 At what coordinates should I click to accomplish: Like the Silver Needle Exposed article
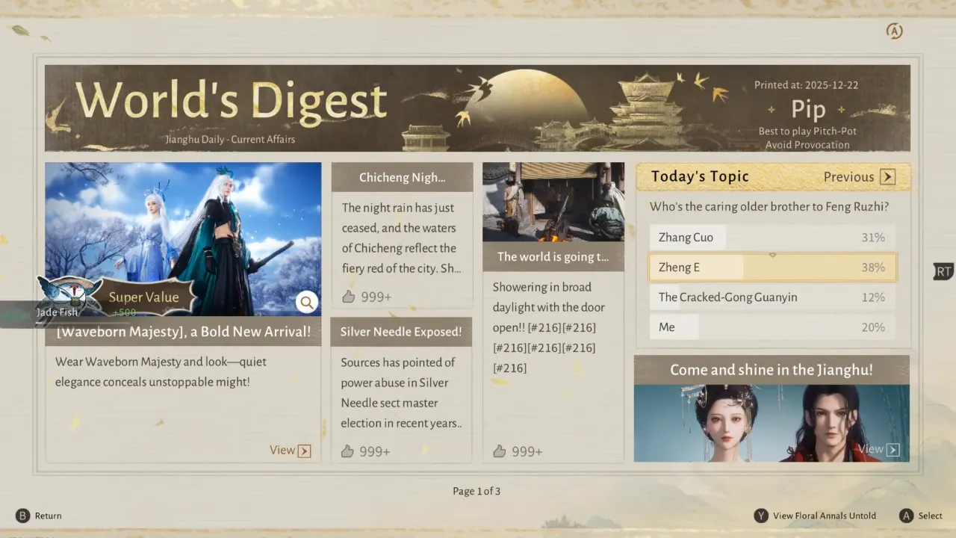[347, 451]
